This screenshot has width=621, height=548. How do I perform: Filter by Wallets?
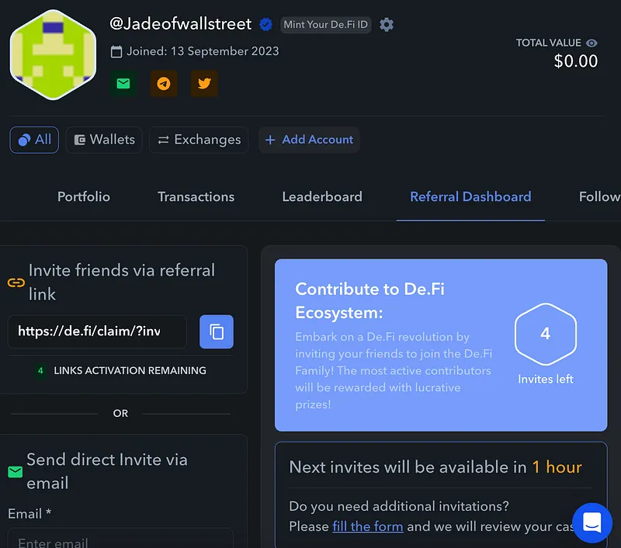[104, 140]
